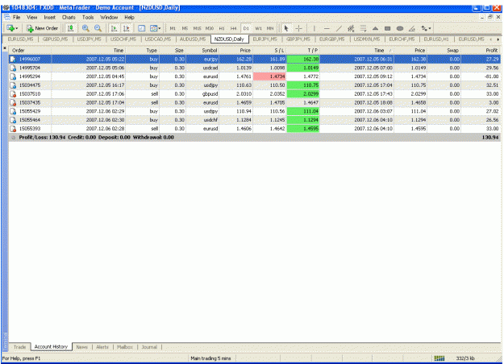Switch to EURJPY,M5 chart tab
This screenshot has height=364, width=504.
pyautogui.click(x=264, y=39)
